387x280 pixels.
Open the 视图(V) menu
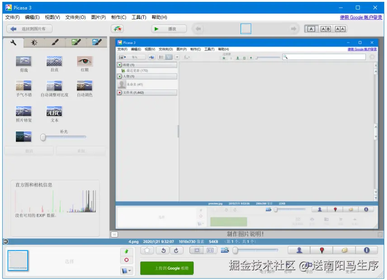point(52,17)
